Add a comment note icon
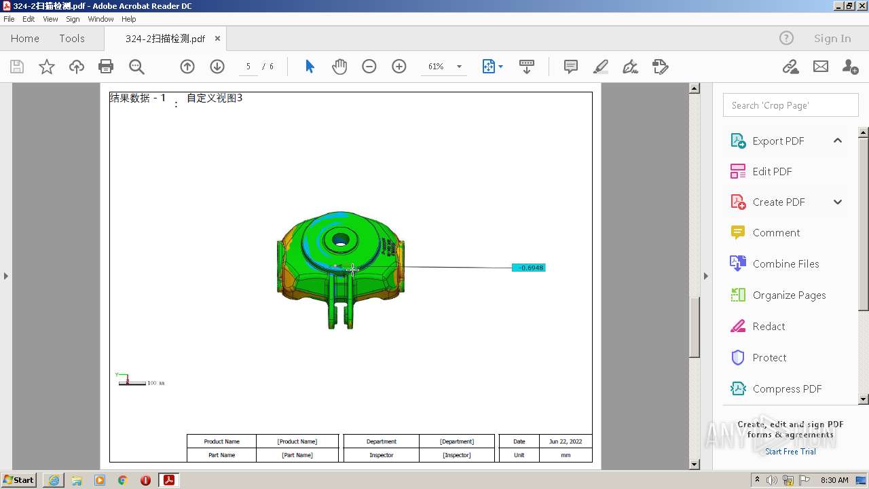The image size is (869, 489). [x=571, y=67]
